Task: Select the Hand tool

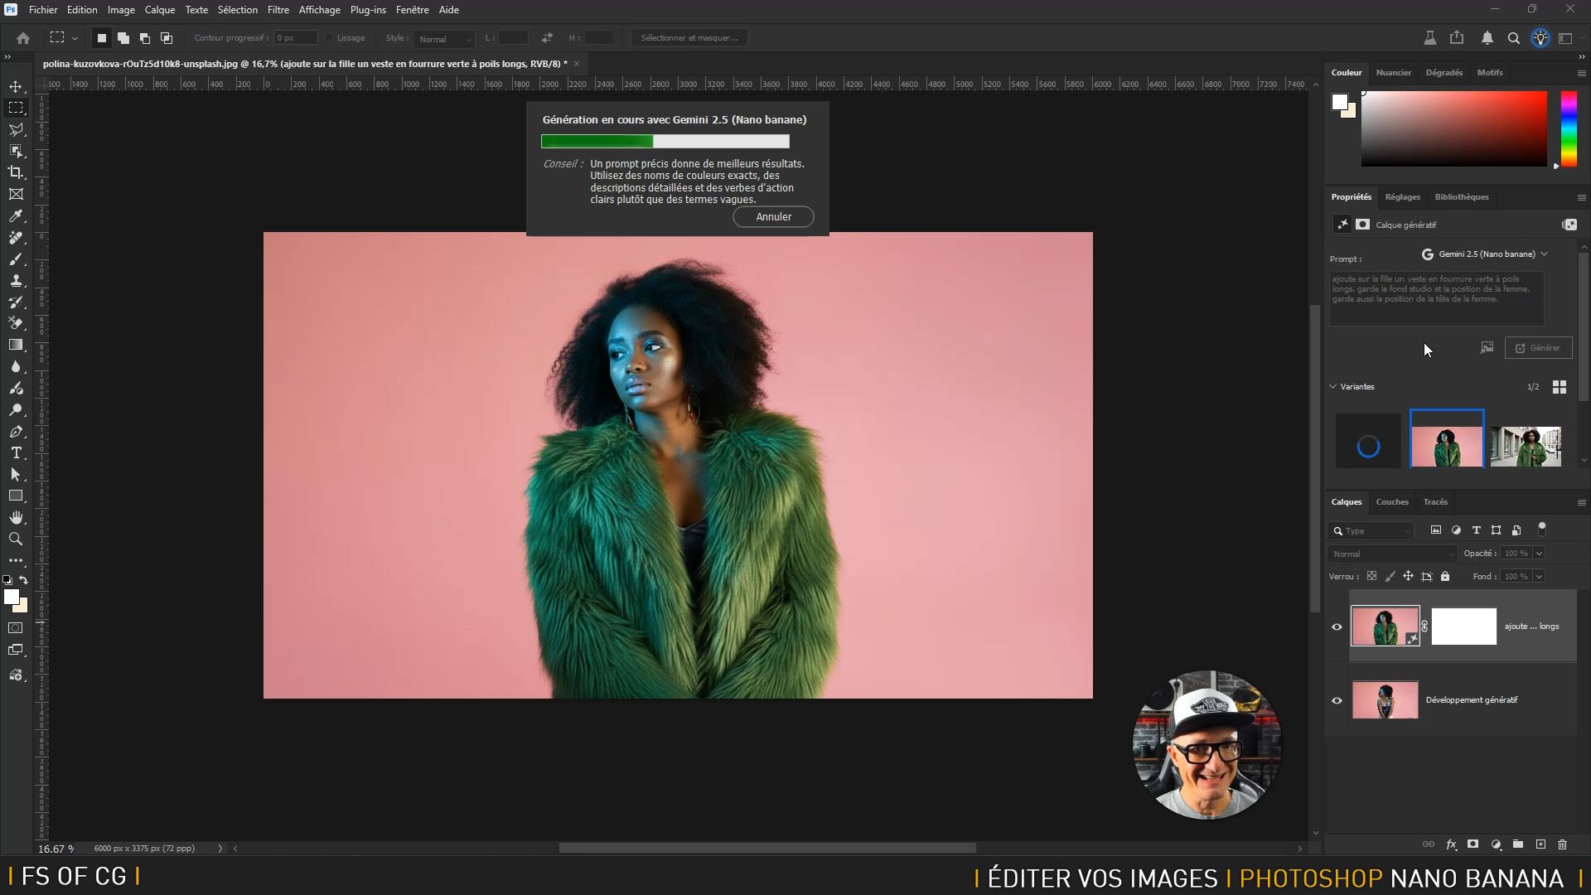Action: pos(16,517)
